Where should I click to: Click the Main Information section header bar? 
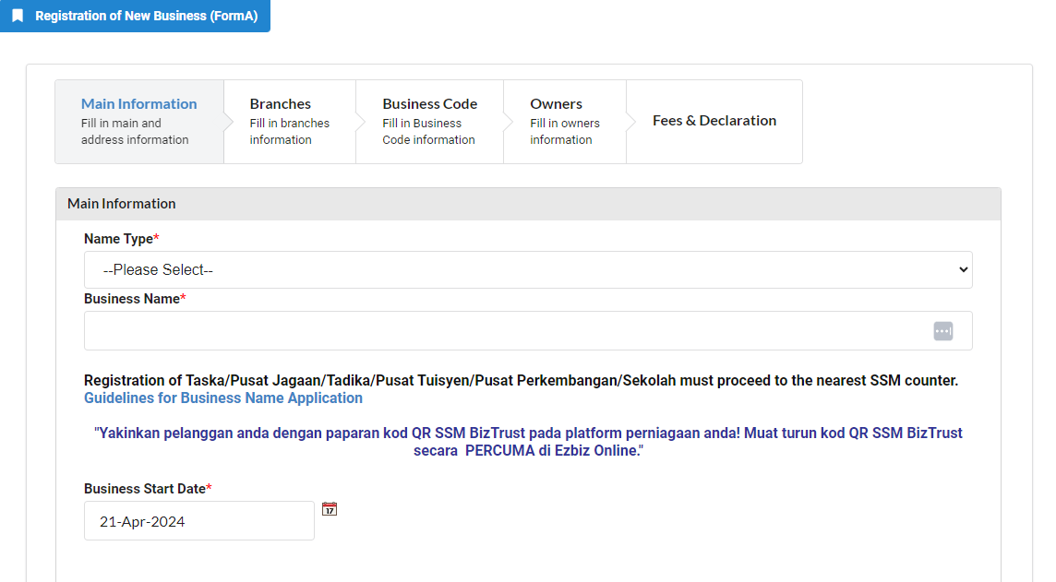[x=529, y=203]
